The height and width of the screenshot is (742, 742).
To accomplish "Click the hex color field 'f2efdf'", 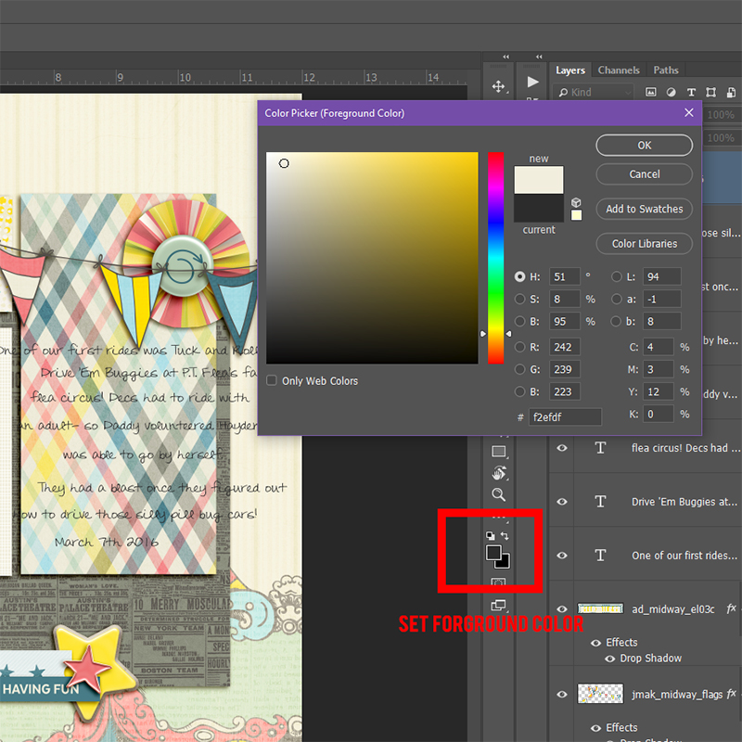I will pos(565,416).
